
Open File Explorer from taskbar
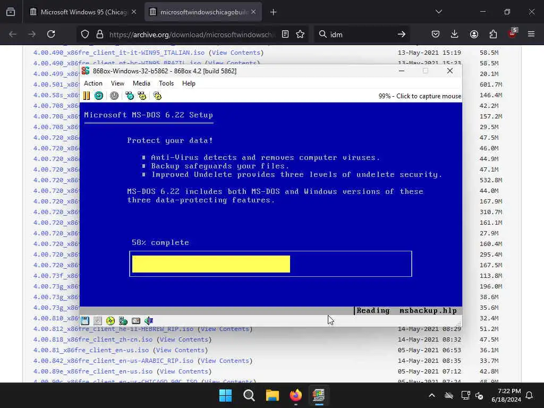coord(273,395)
